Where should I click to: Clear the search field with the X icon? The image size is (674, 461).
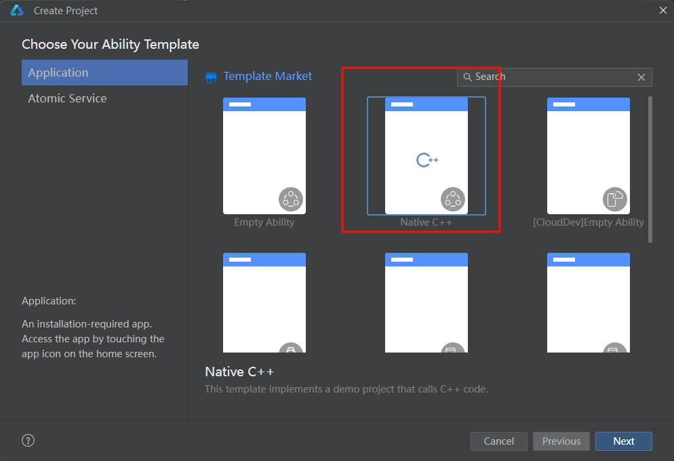pos(641,77)
